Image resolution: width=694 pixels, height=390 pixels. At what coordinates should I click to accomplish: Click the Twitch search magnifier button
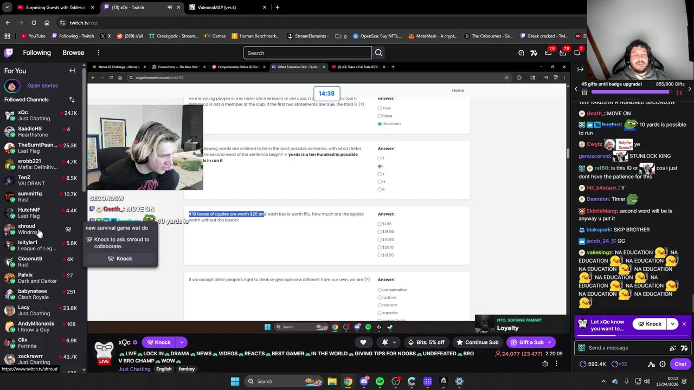point(378,53)
